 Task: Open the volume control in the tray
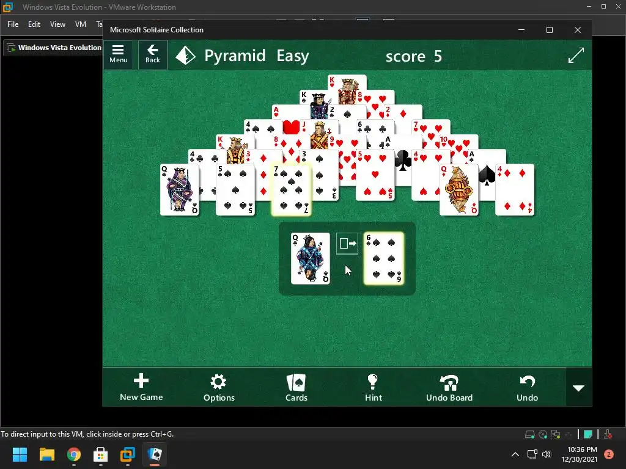click(547, 454)
